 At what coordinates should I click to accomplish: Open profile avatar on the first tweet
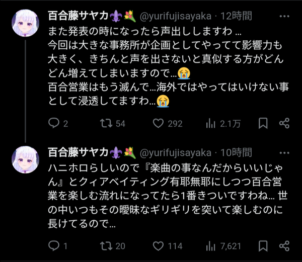26,23
